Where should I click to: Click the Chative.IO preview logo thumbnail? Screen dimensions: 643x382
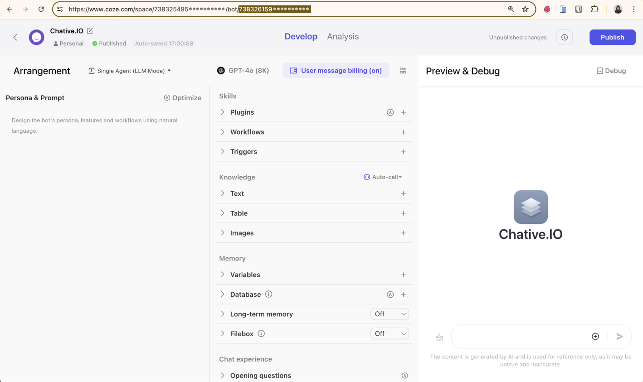[x=531, y=207]
